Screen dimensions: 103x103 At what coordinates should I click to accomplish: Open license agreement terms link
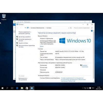pos(73,80)
